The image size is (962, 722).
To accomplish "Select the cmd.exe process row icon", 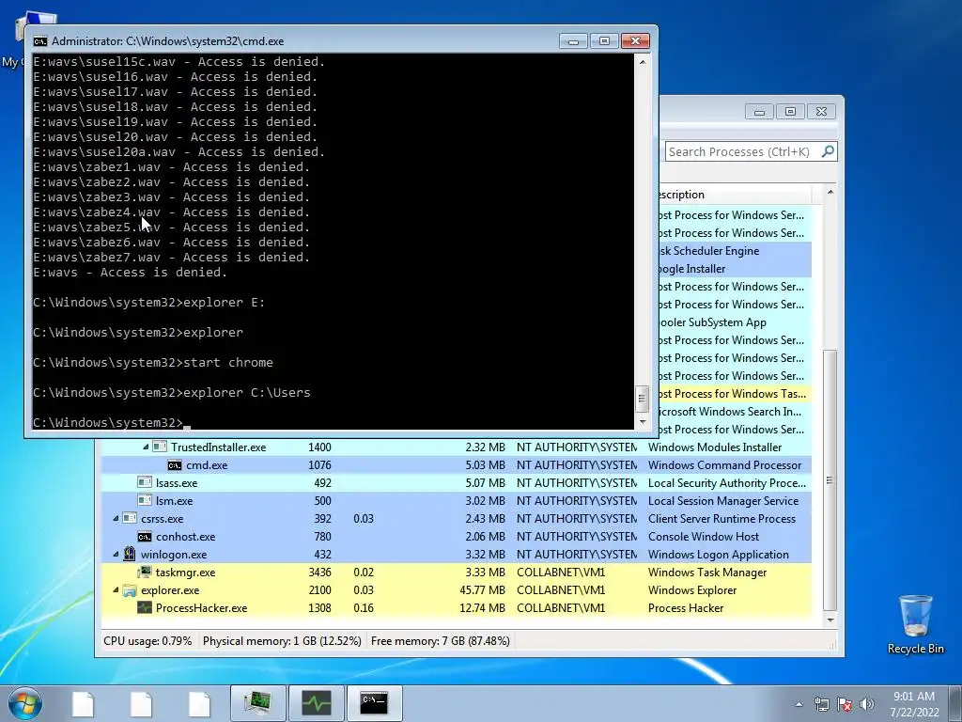I will (175, 464).
